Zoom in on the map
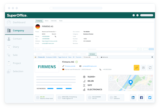 [110, 77]
